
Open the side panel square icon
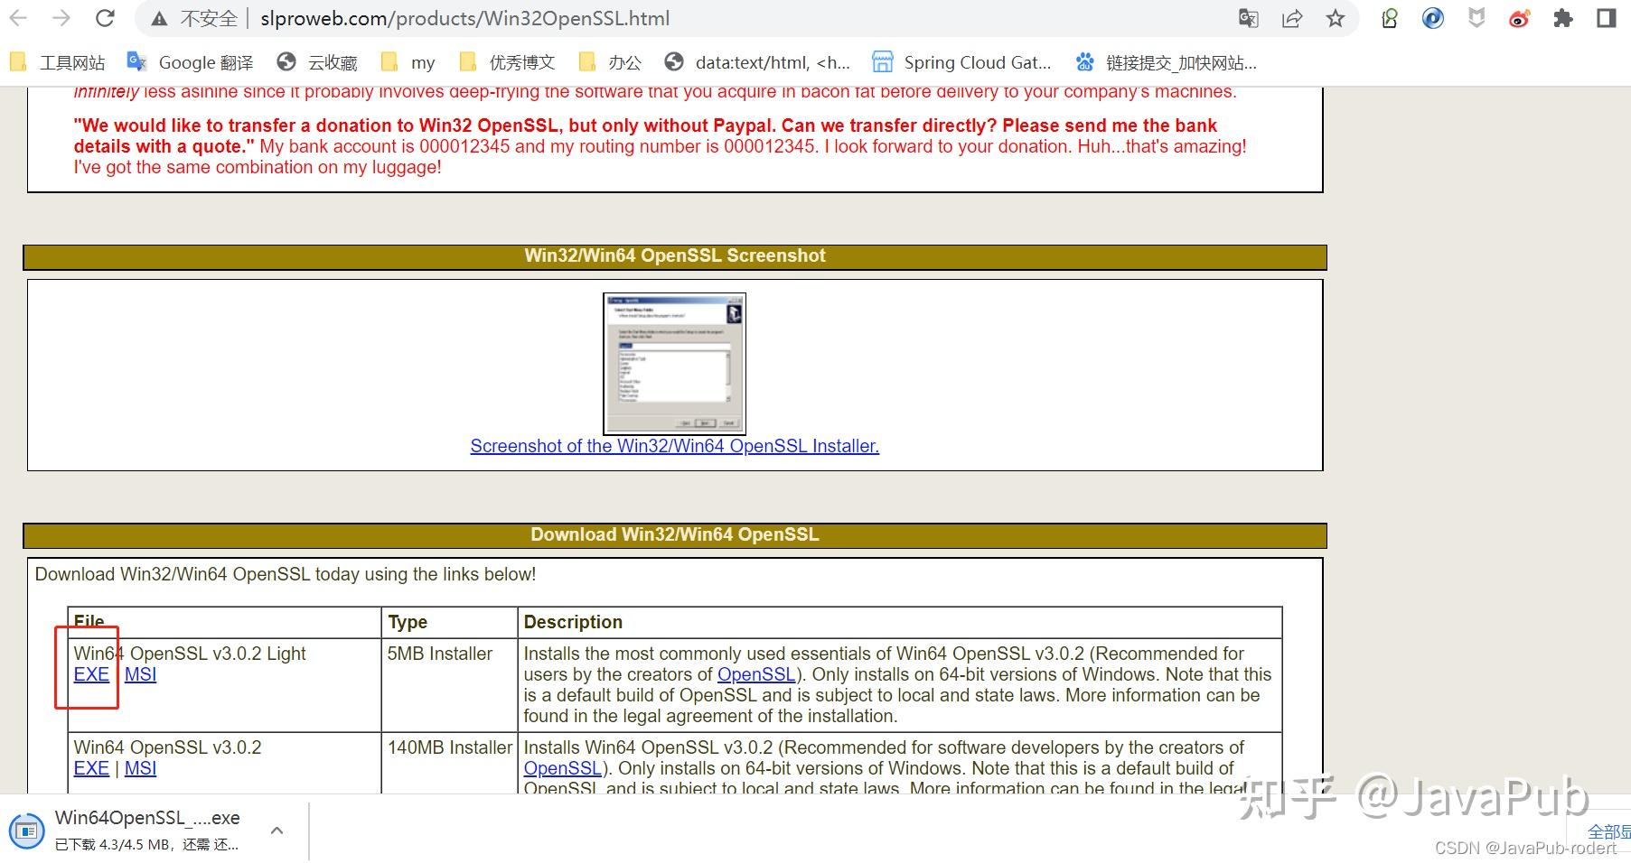(x=1605, y=17)
